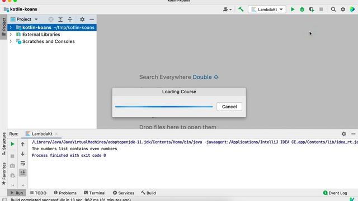Hide the Project tool window

click(x=92, y=20)
